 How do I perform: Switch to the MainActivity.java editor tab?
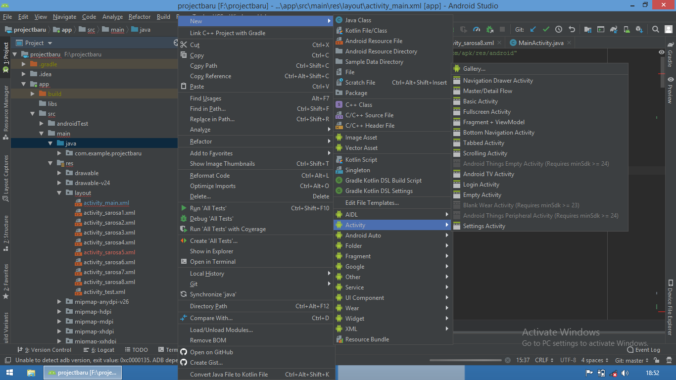pos(539,43)
